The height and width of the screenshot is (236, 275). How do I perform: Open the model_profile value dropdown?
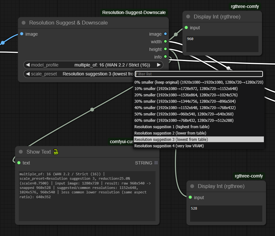112,65
